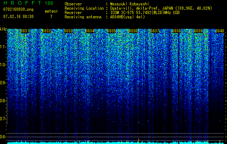Click the meteor count value 7

pos(51,17)
